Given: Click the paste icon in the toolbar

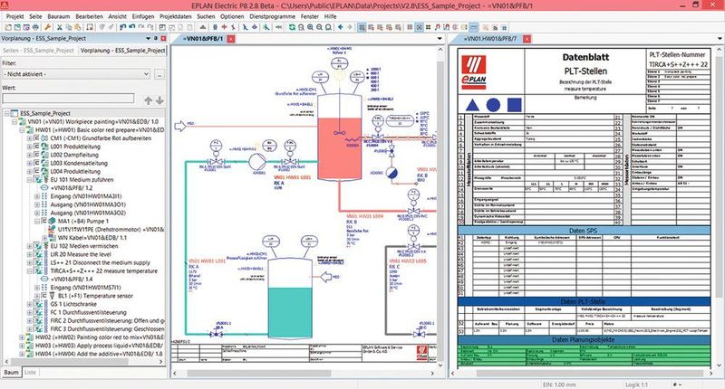Looking at the screenshot, I should (x=77, y=28).
